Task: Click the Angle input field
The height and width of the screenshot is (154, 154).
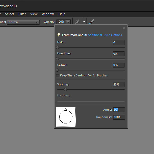Action: [x=119, y=110]
